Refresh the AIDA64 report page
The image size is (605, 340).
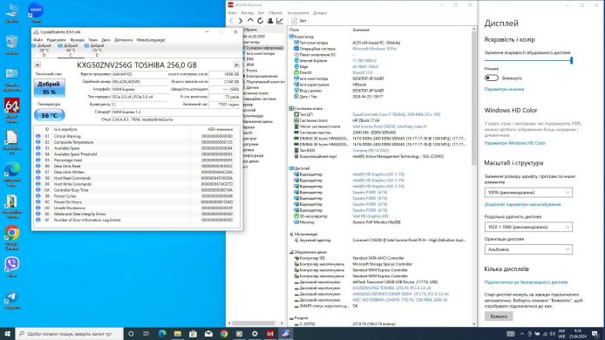point(260,21)
